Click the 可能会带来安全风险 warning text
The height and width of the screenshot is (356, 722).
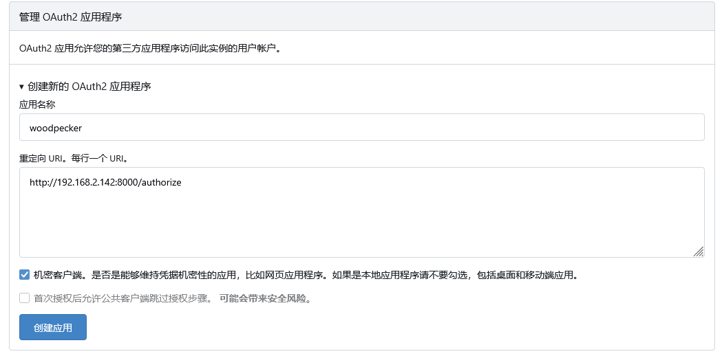pos(265,299)
